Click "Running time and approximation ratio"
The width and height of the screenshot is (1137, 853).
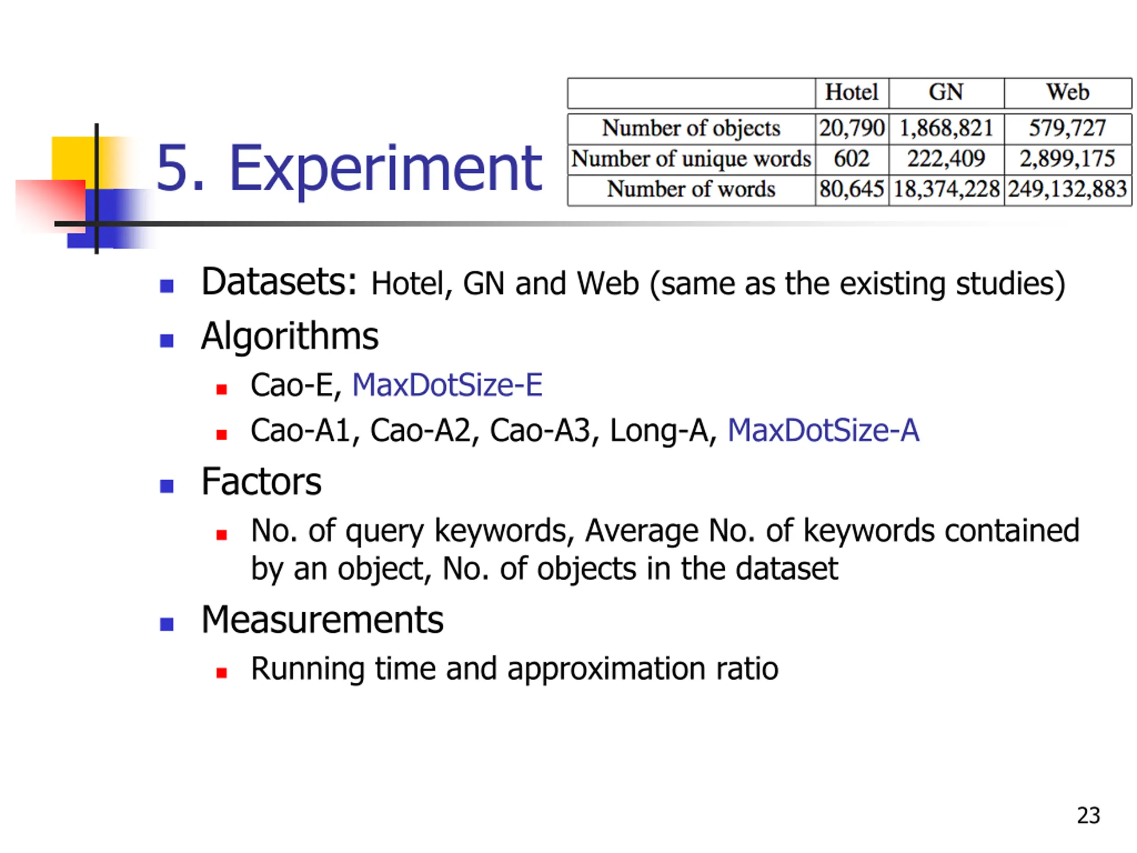tap(514, 669)
